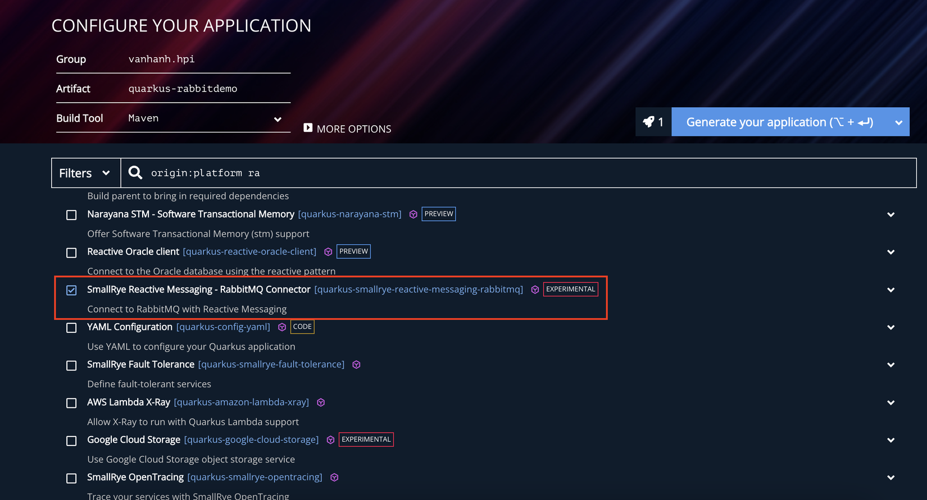Toggle the SmallRye OpenTracing checkbox
The height and width of the screenshot is (500, 927).
pos(71,478)
